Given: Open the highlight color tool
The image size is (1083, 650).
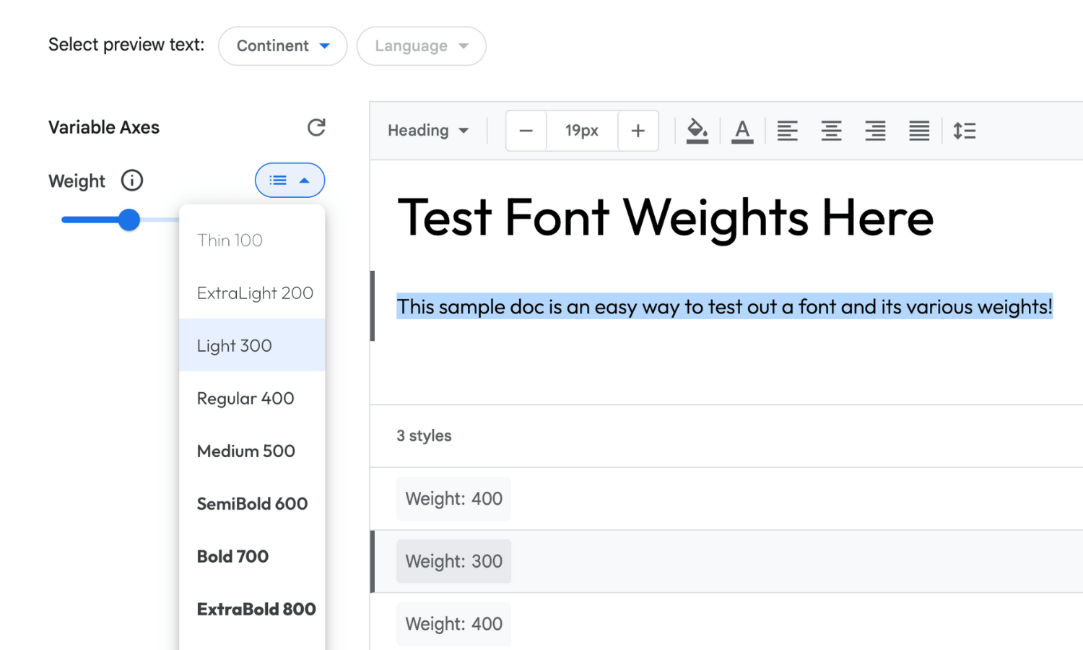Looking at the screenshot, I should click(x=697, y=131).
